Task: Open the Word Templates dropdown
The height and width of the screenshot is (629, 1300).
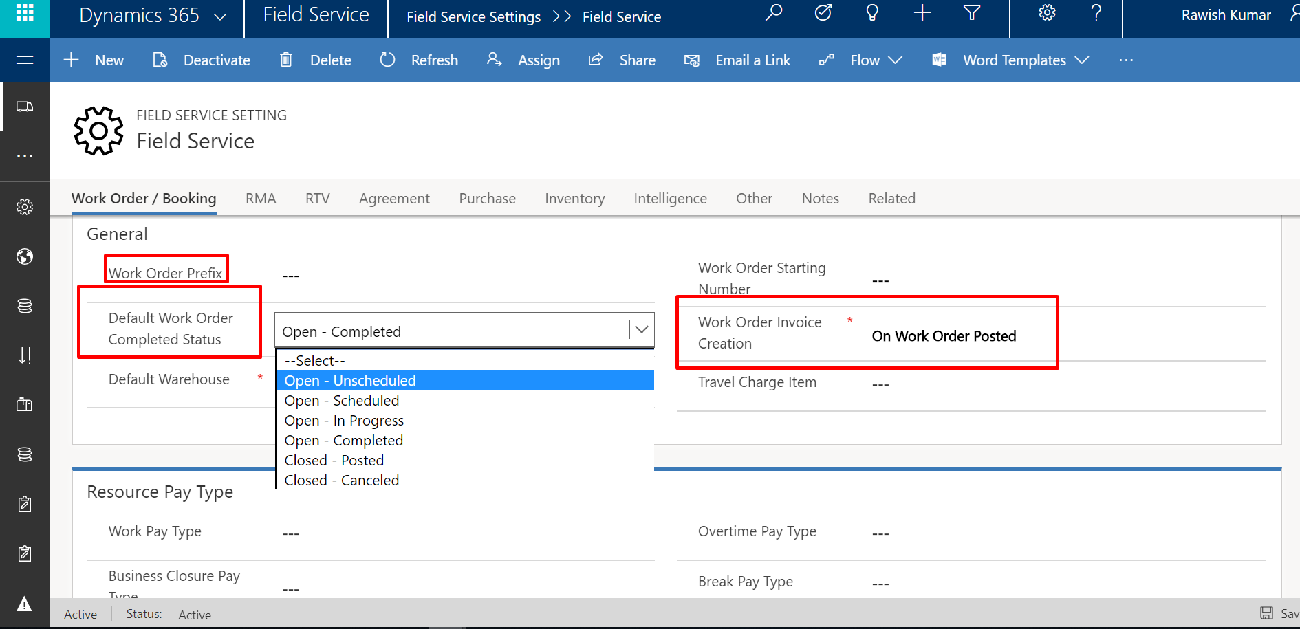Action: click(x=1014, y=60)
